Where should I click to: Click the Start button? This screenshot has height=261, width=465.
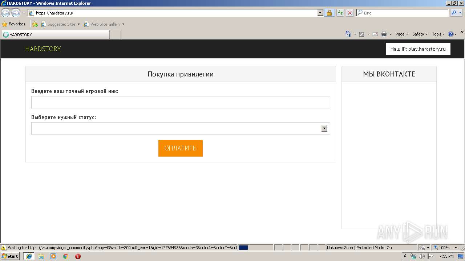click(x=10, y=256)
